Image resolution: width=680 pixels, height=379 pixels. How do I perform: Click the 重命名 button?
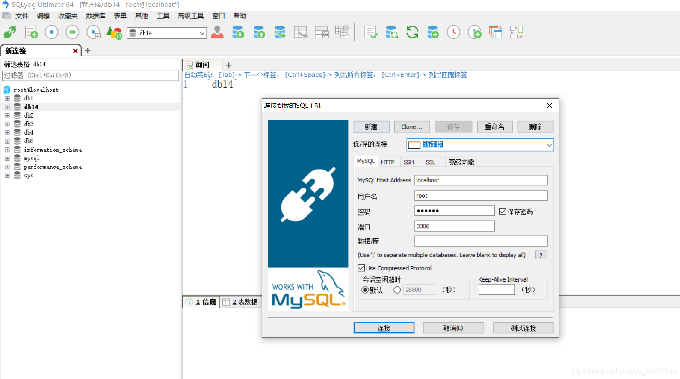coord(495,127)
